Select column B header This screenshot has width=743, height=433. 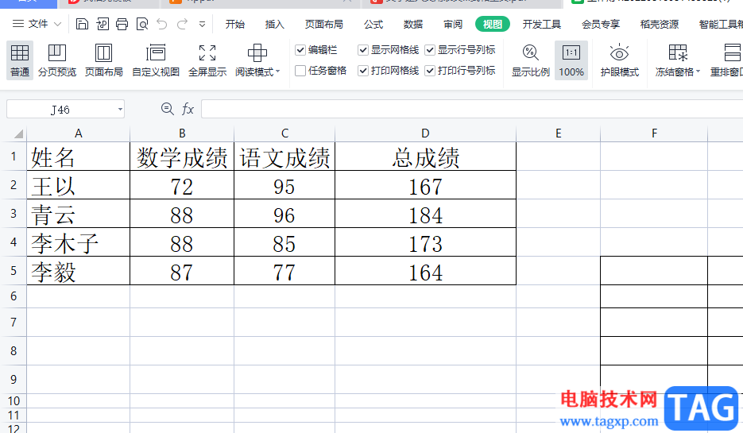tap(182, 133)
